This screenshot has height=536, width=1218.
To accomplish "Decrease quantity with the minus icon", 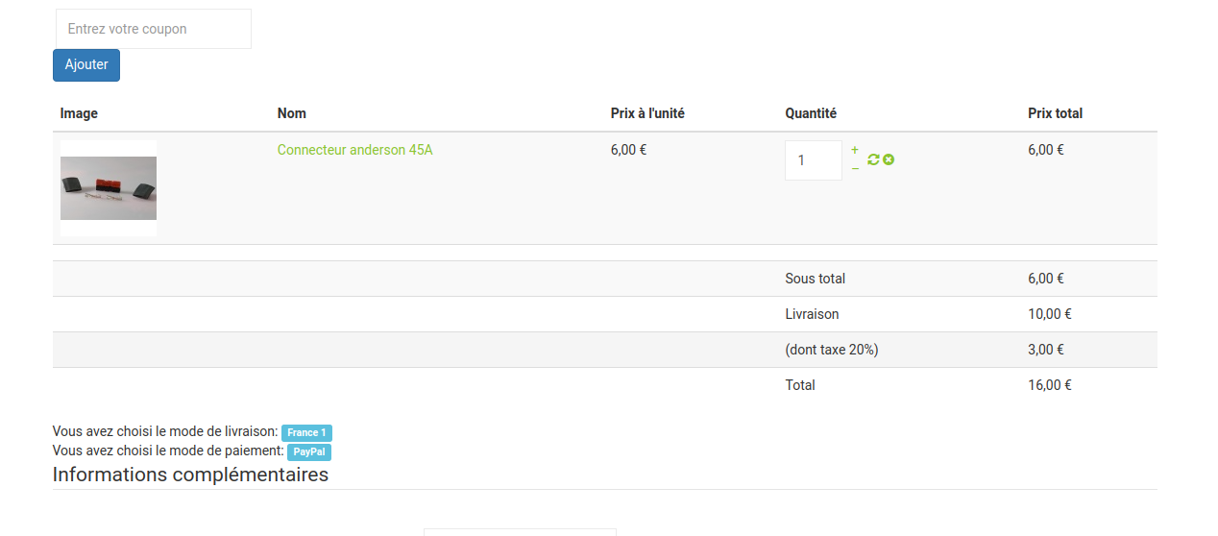I will [855, 169].
